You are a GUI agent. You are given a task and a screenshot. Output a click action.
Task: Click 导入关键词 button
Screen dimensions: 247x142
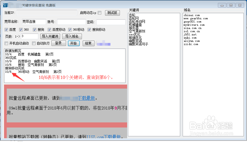tap(50, 37)
